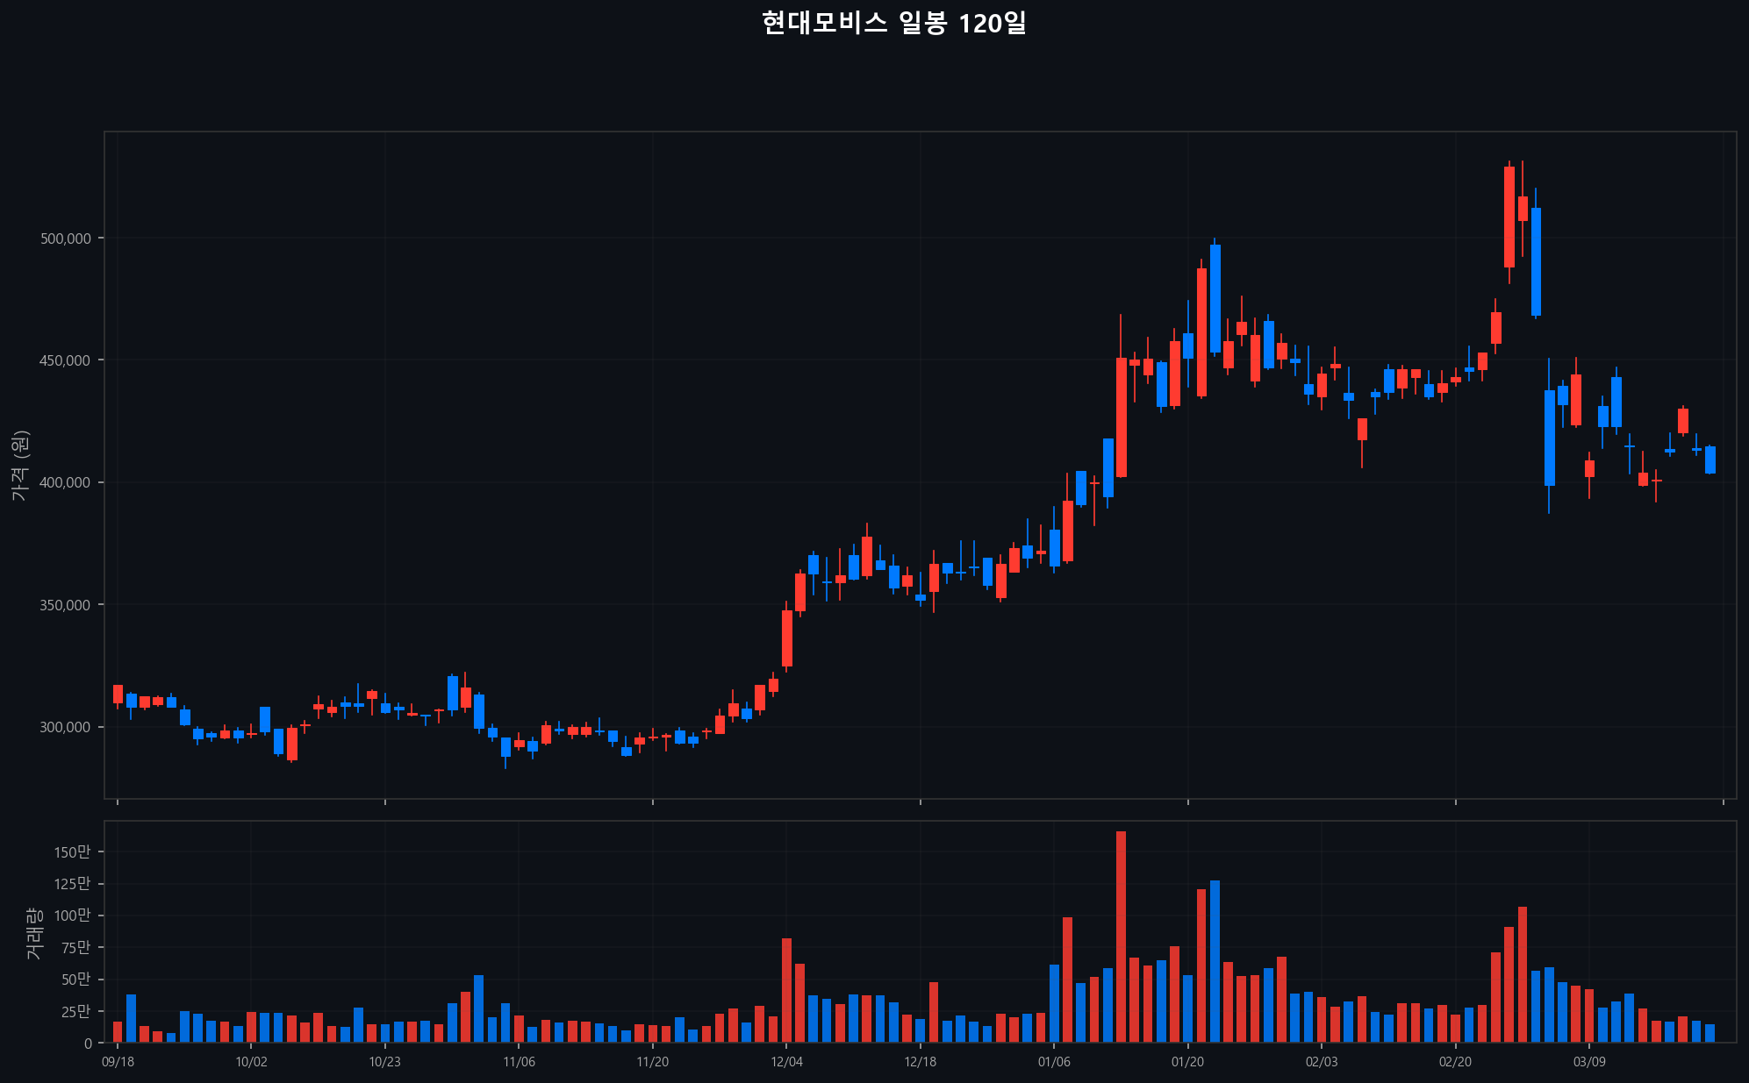Click the 03/09 date label
Viewport: 1749px width, 1083px height.
(1588, 1062)
